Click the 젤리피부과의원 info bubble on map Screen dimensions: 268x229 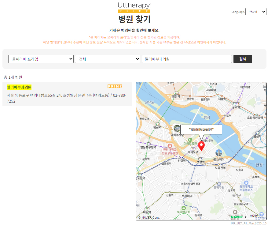click(201, 130)
